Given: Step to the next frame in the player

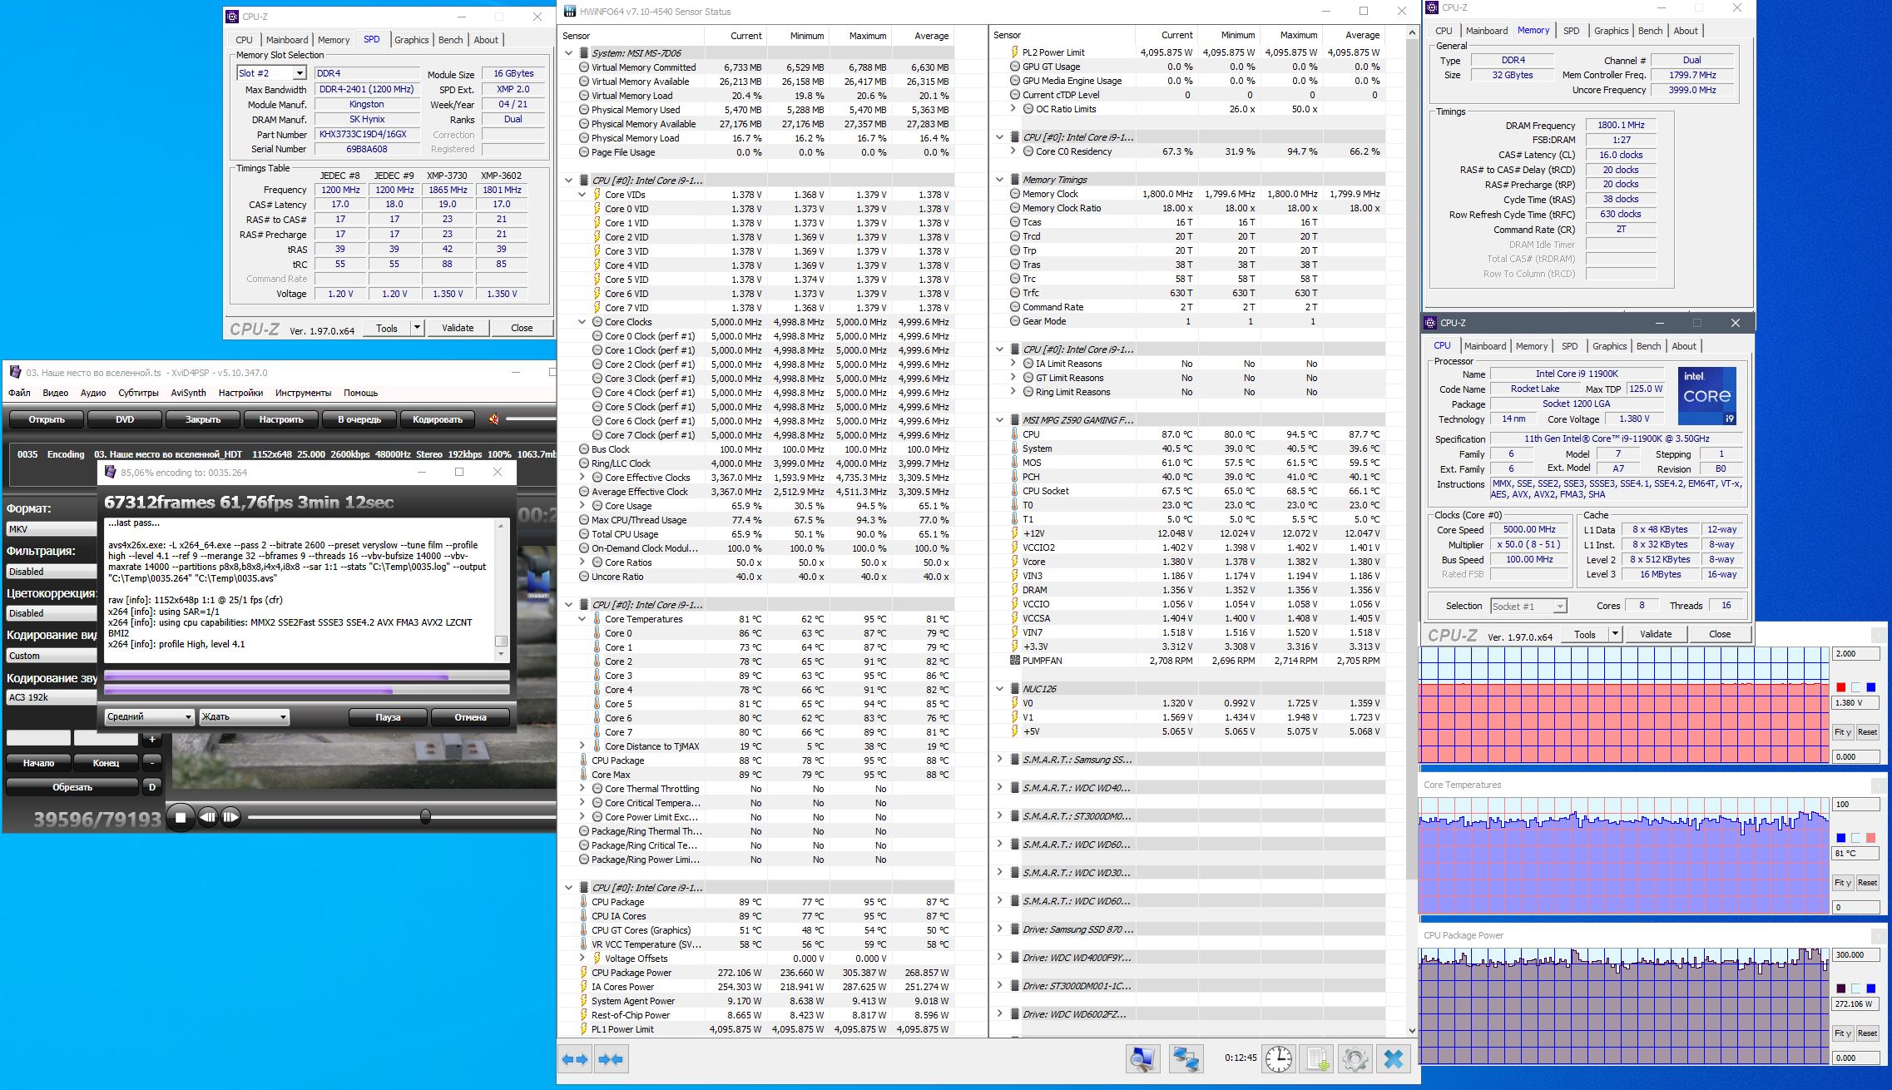Looking at the screenshot, I should point(230,817).
